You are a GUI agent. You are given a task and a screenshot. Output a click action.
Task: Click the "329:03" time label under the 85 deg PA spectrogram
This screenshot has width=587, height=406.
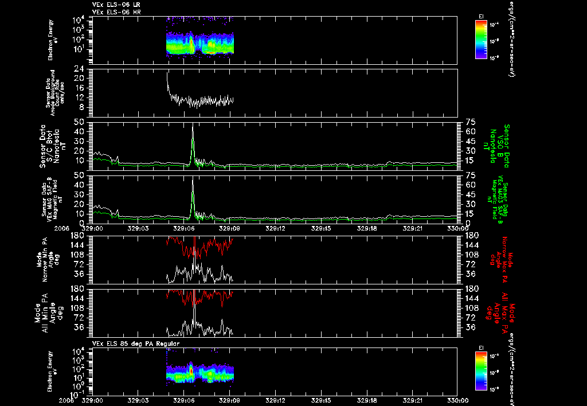(138, 400)
